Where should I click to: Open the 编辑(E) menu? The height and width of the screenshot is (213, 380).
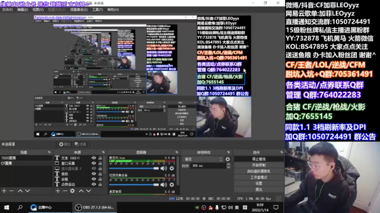click(x=22, y=9)
